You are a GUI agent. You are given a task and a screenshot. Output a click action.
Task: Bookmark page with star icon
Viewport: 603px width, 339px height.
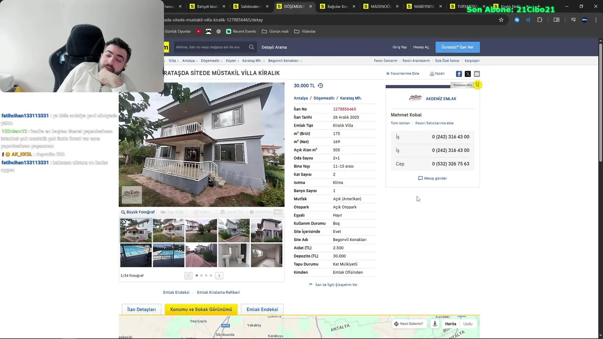(x=501, y=20)
